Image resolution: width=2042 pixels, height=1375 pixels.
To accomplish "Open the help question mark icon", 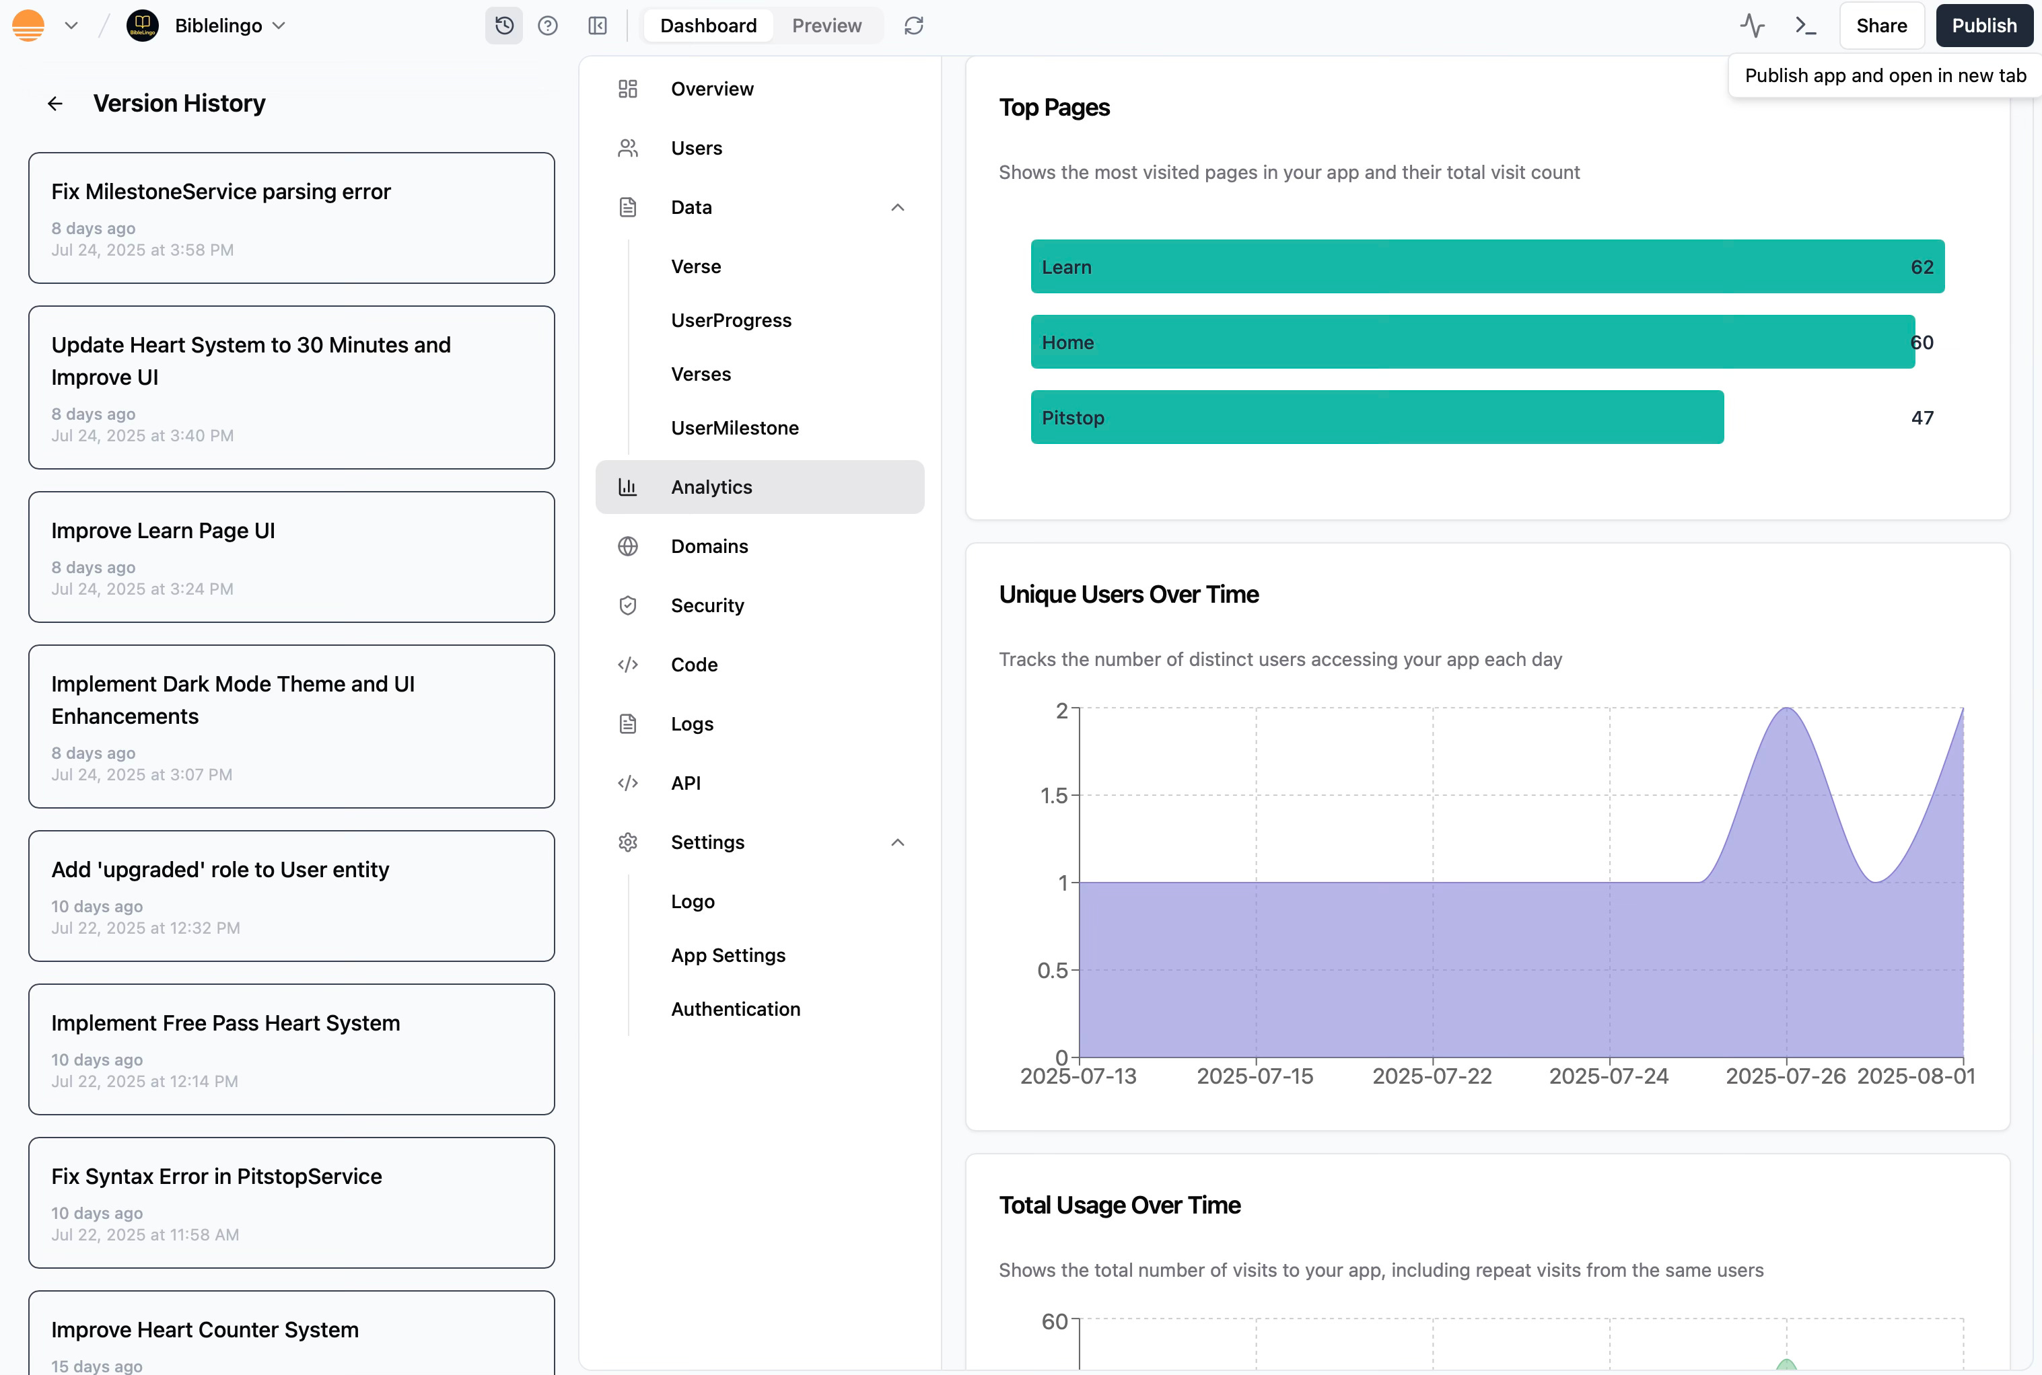I will pos(547,26).
